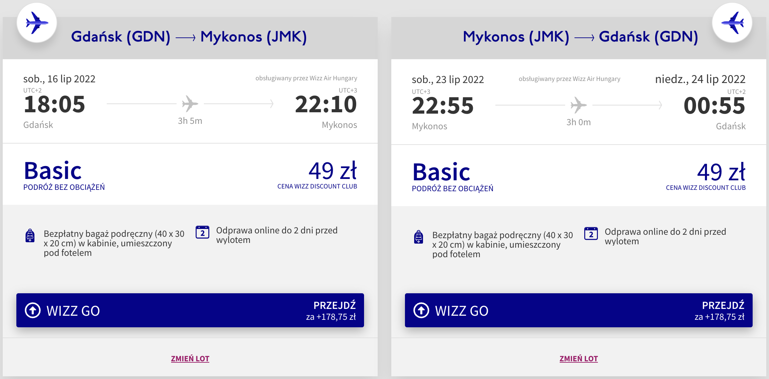This screenshot has width=769, height=379.
Task: Click the outbound flight airplane icon circle
Action: pos(37,23)
